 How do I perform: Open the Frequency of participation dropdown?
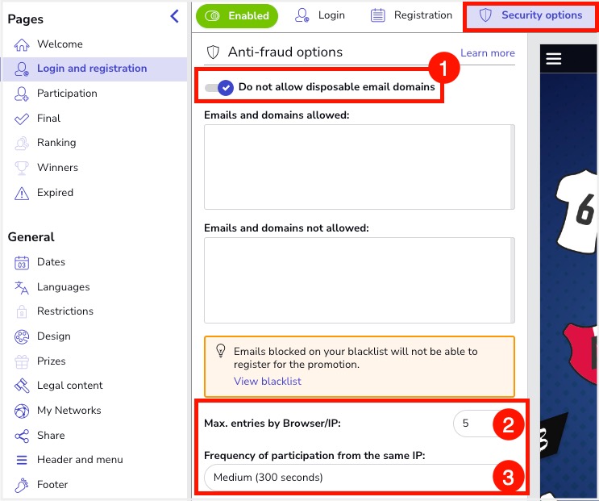[359, 478]
